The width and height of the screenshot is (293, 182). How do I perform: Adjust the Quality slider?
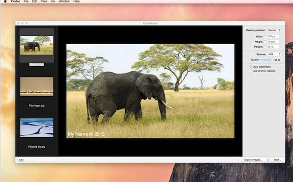click(267, 60)
